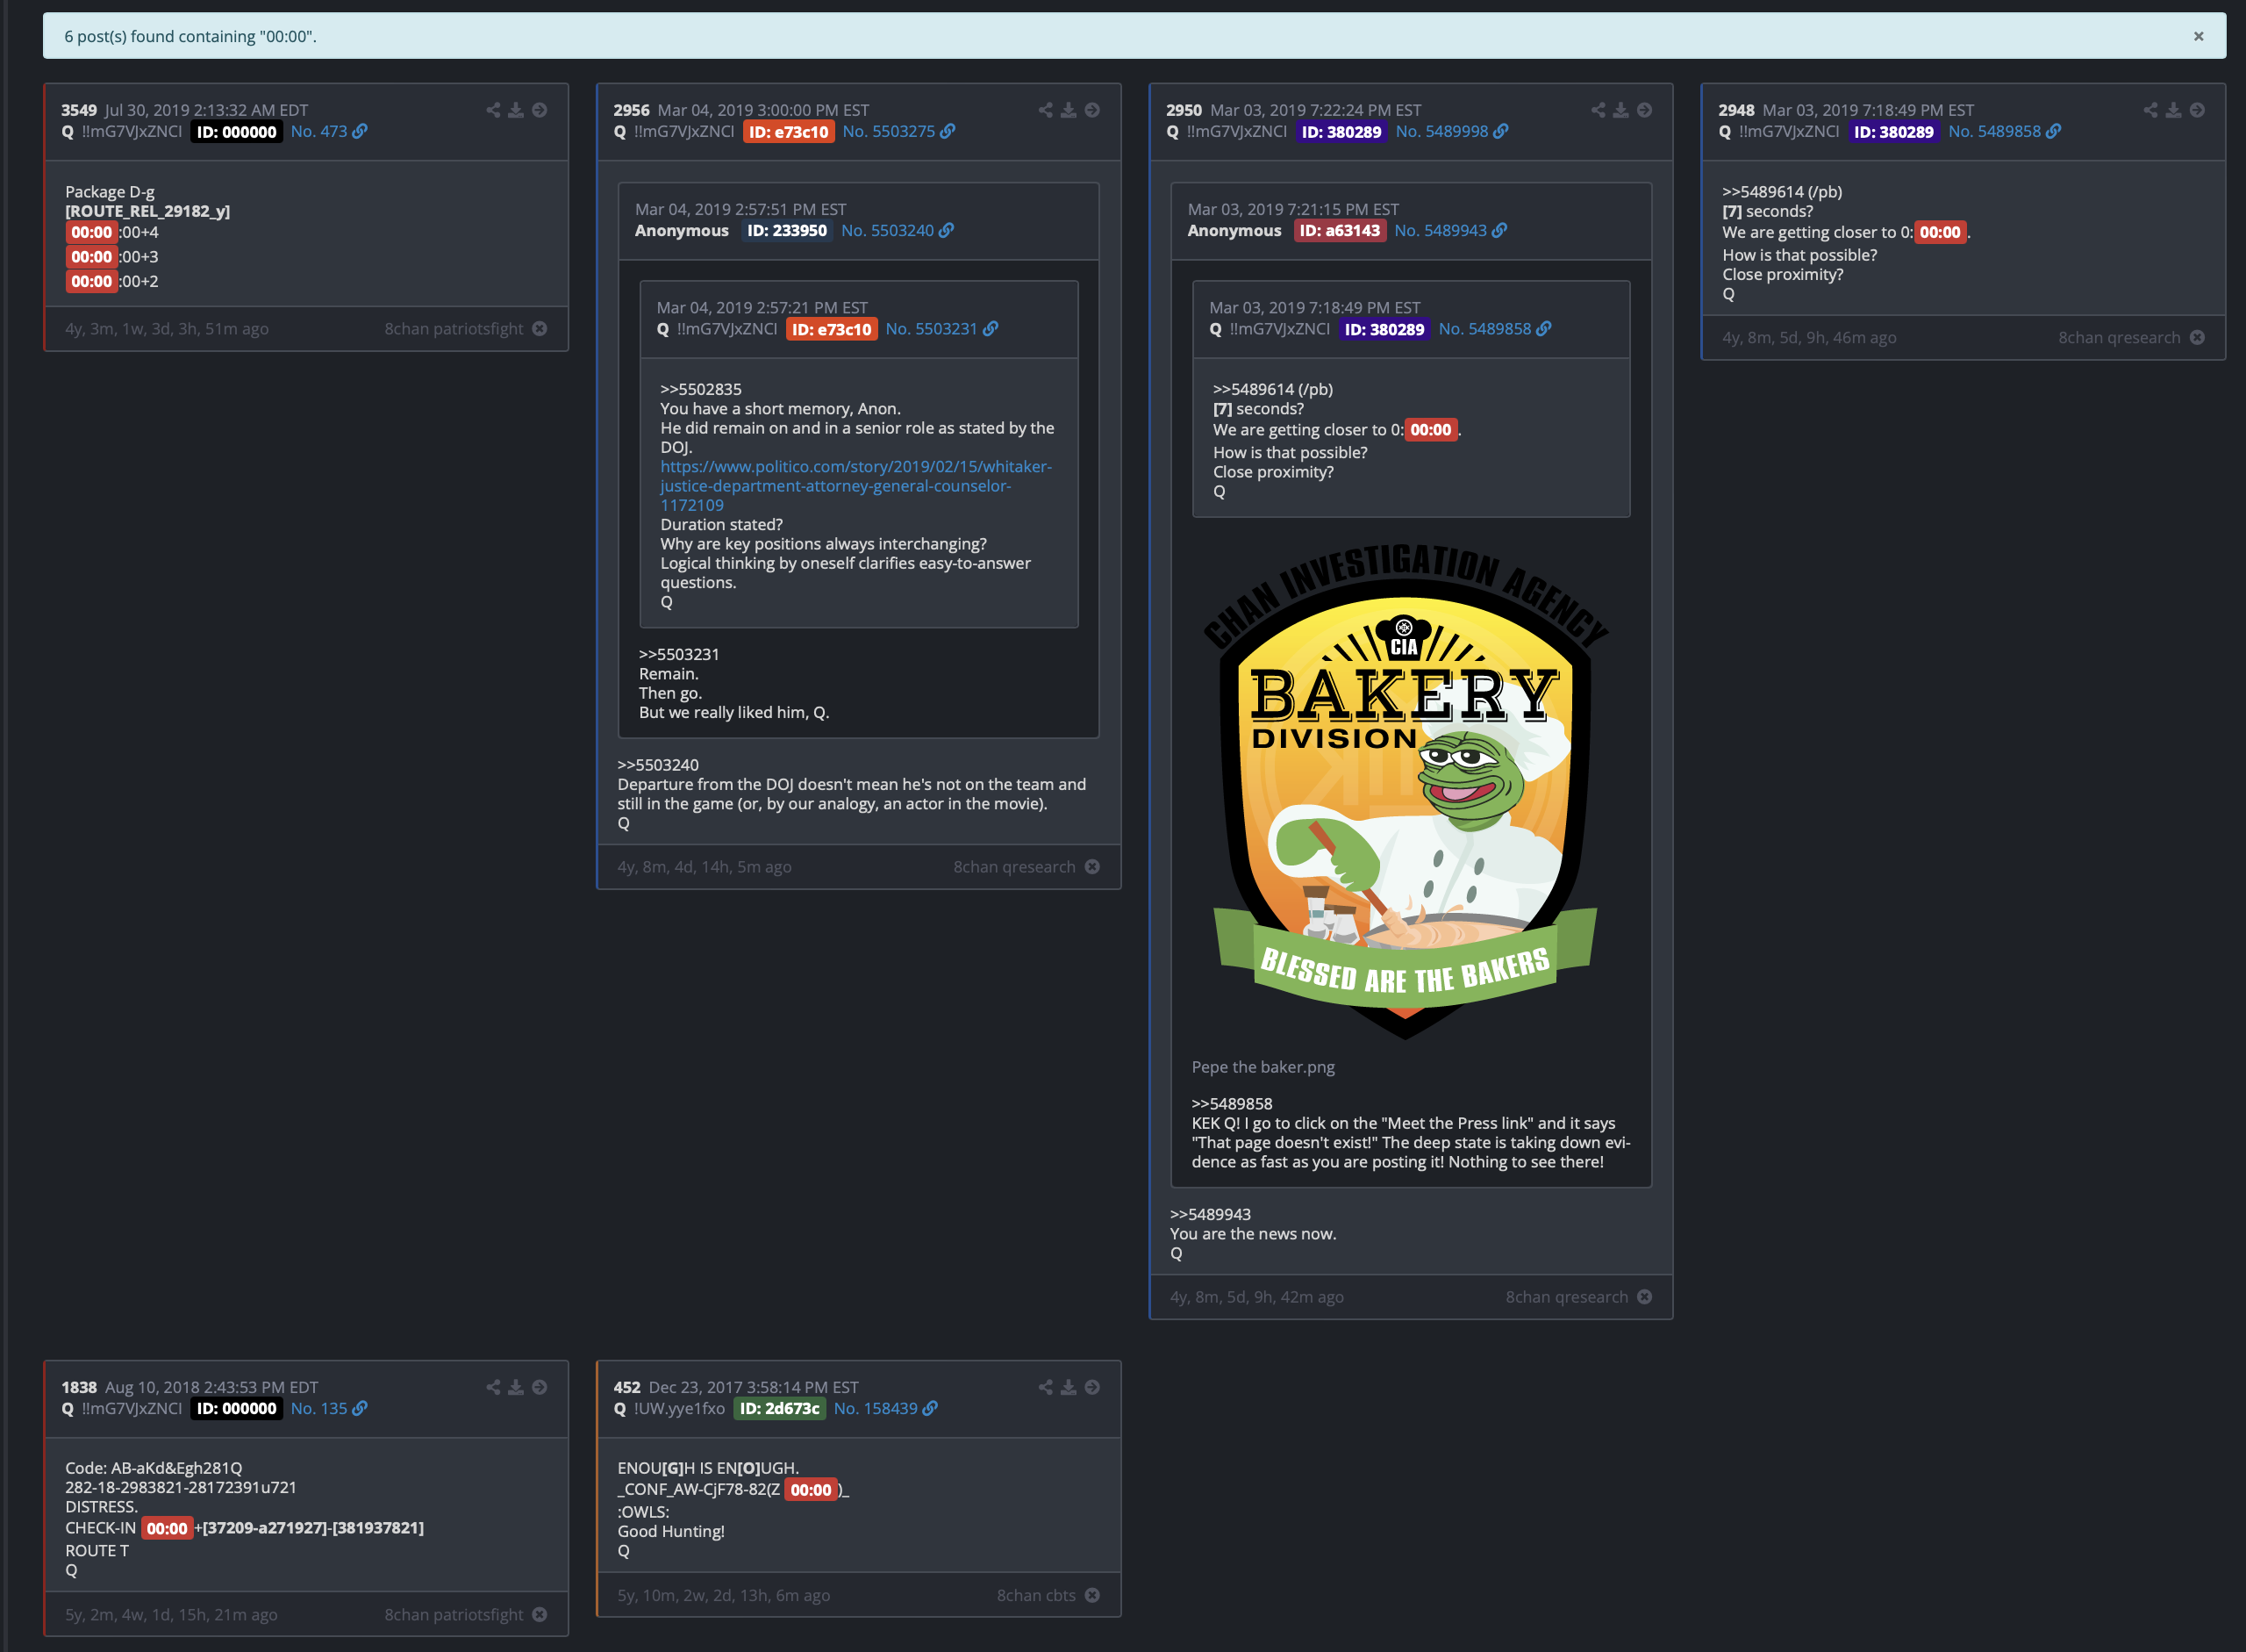The height and width of the screenshot is (1652, 2246).
Task: Share post 452
Action: click(1046, 1387)
